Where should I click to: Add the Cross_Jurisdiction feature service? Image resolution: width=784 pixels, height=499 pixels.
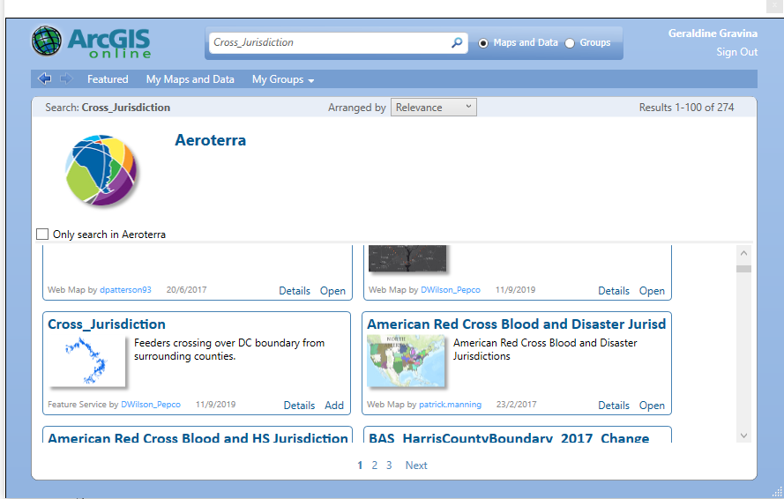334,405
